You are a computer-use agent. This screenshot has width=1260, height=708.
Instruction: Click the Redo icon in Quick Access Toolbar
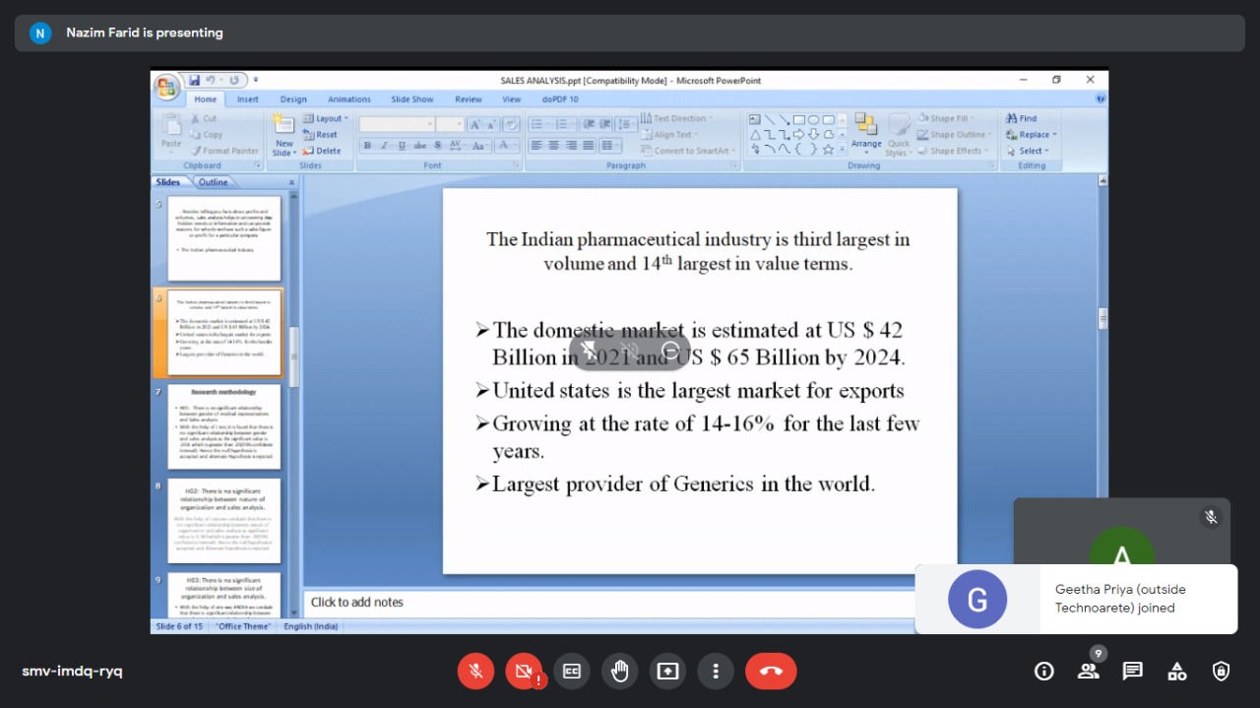pos(234,80)
